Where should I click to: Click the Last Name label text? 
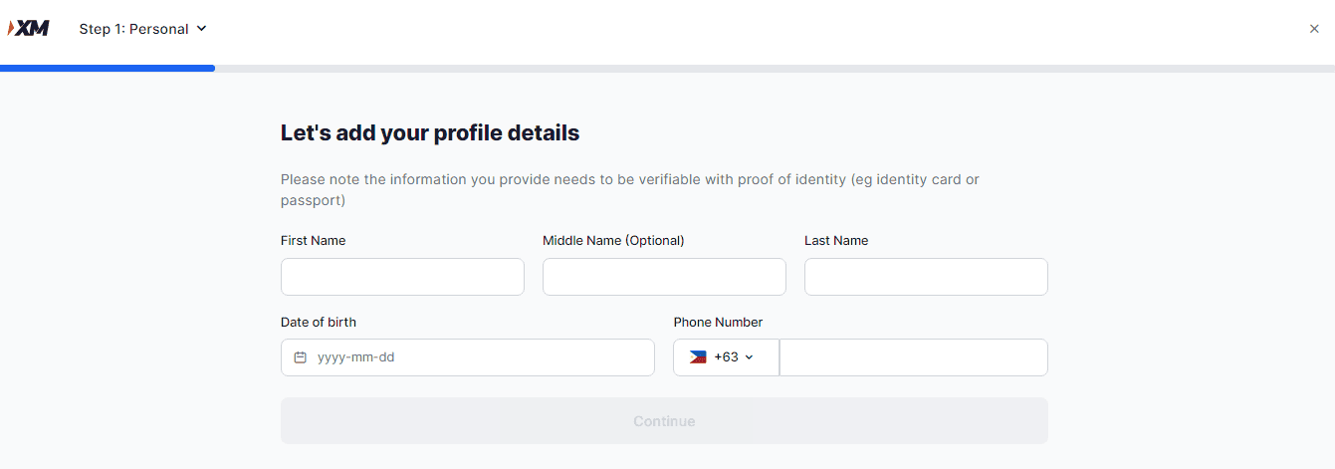click(x=835, y=240)
